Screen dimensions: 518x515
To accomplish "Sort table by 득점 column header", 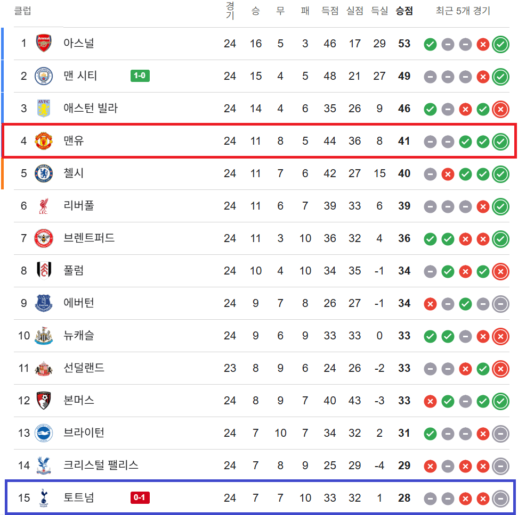I will click(x=330, y=11).
